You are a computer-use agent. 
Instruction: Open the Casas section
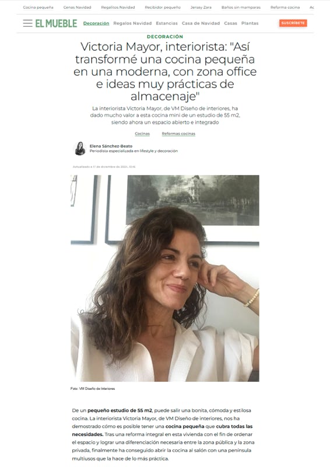[230, 23]
